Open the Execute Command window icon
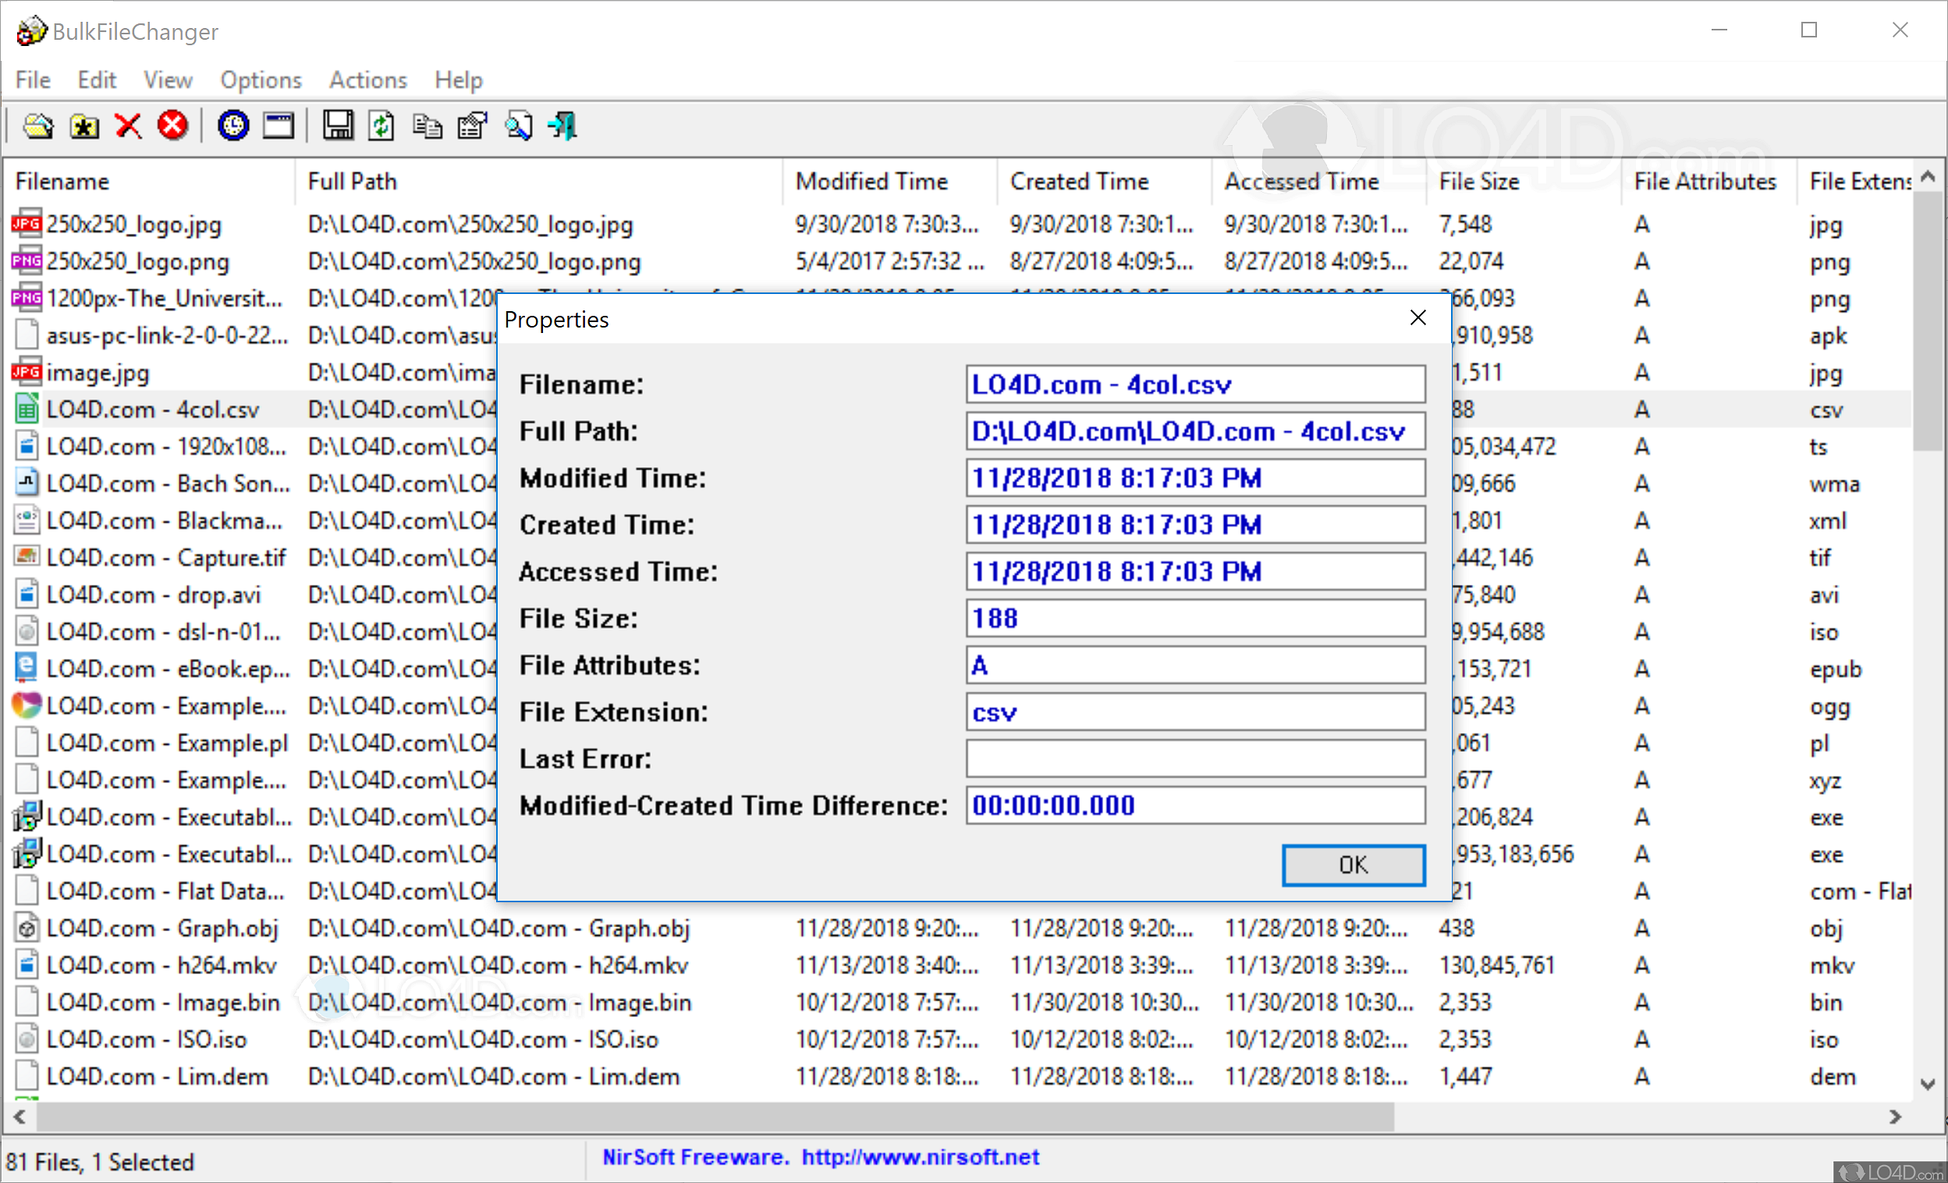1948x1183 pixels. [279, 126]
